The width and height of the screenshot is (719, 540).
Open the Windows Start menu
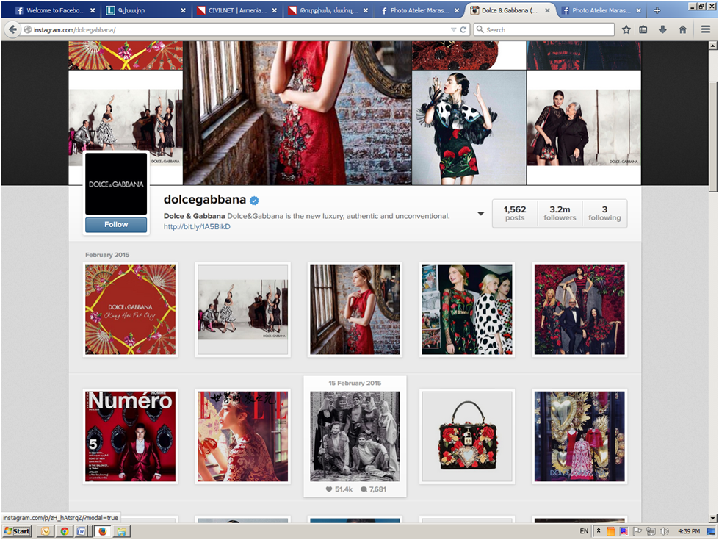tap(17, 530)
